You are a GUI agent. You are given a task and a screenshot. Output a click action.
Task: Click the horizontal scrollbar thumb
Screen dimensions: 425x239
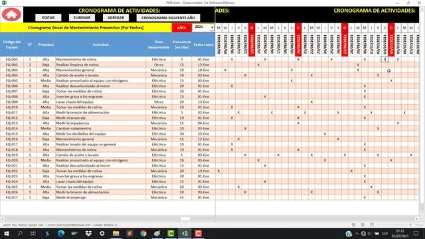[185, 218]
